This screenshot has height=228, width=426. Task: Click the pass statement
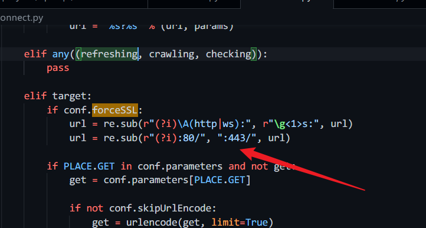point(58,68)
